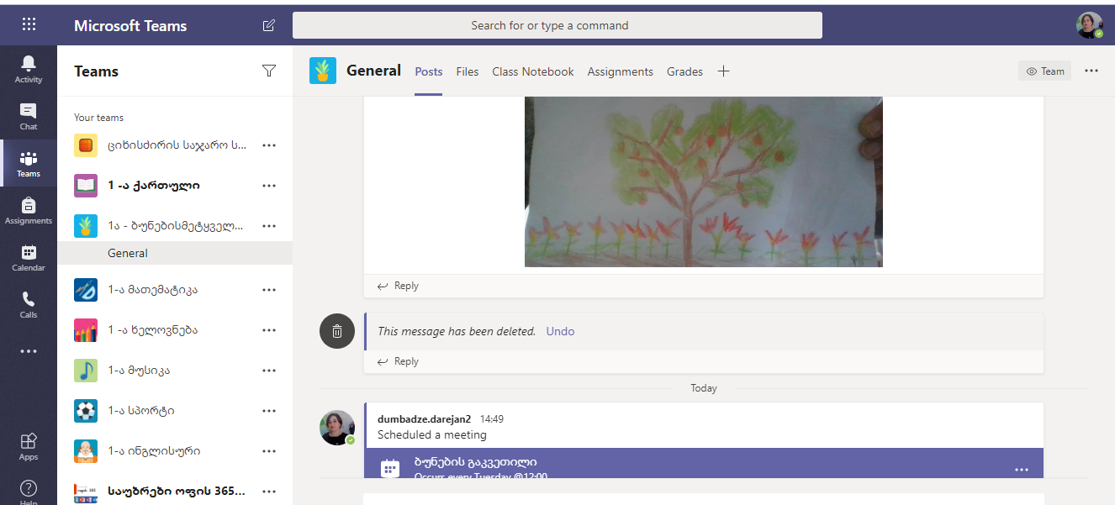Open the Activity feed bell icon
Screen dimensions: 1115x505
point(29,69)
